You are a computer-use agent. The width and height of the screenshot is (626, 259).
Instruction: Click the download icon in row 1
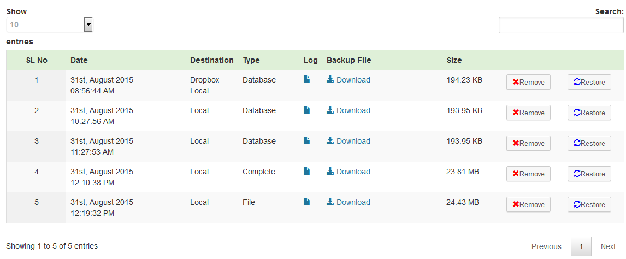tap(330, 80)
